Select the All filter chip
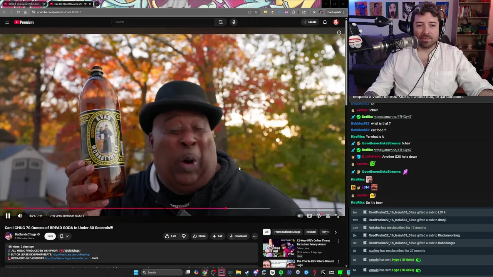Viewport: 493px width, 277px height. (x=267, y=232)
